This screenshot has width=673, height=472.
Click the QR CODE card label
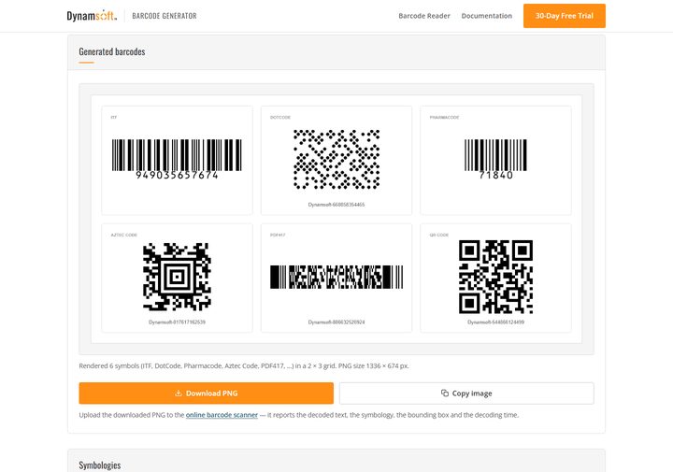[x=439, y=235]
